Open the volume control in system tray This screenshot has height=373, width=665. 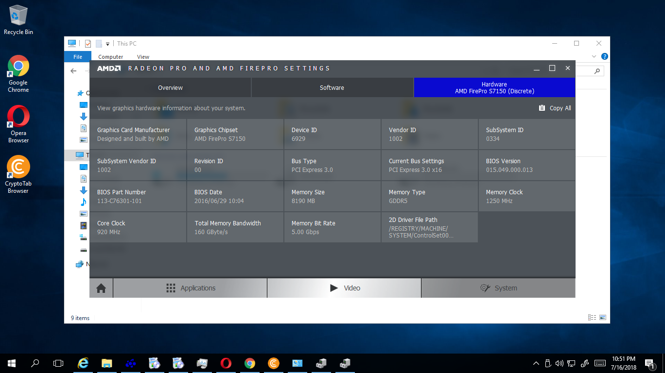point(560,363)
